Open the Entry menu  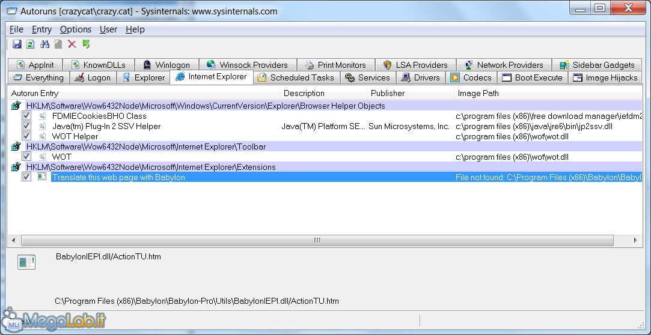41,29
